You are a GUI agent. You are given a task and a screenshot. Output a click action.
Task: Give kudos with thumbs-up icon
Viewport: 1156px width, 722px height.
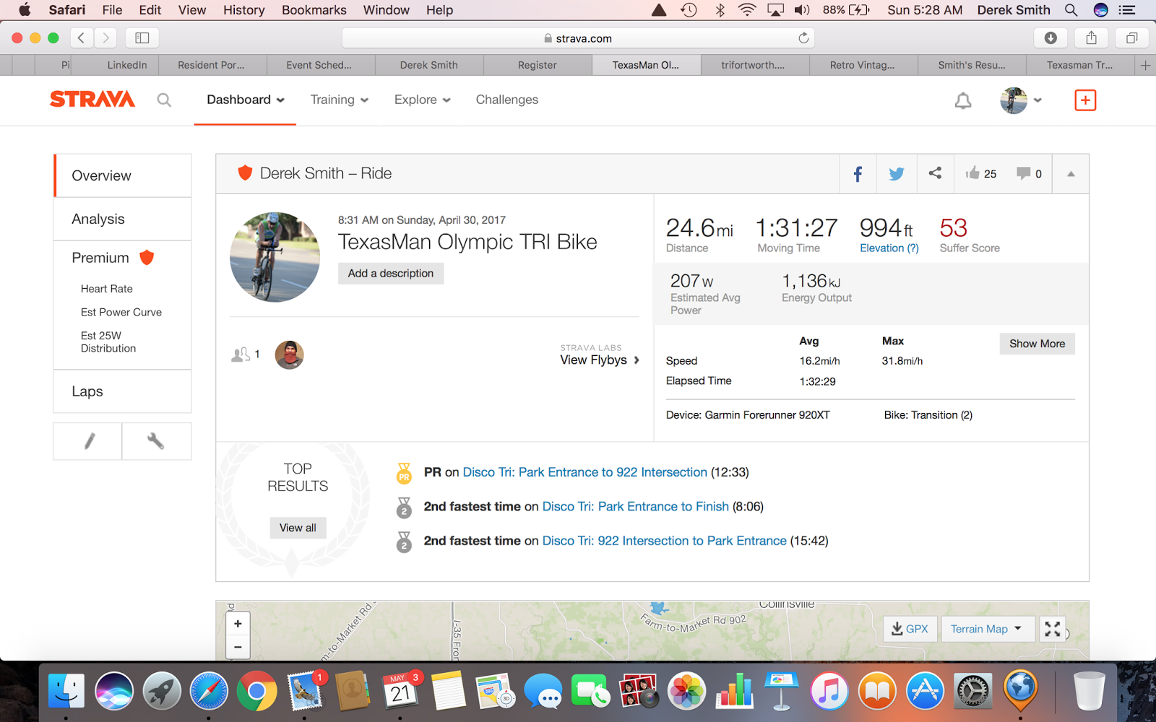pos(972,173)
